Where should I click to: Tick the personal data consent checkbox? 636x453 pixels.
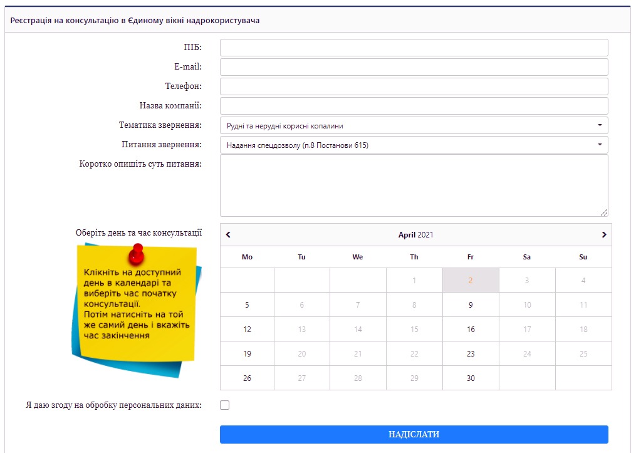point(225,405)
